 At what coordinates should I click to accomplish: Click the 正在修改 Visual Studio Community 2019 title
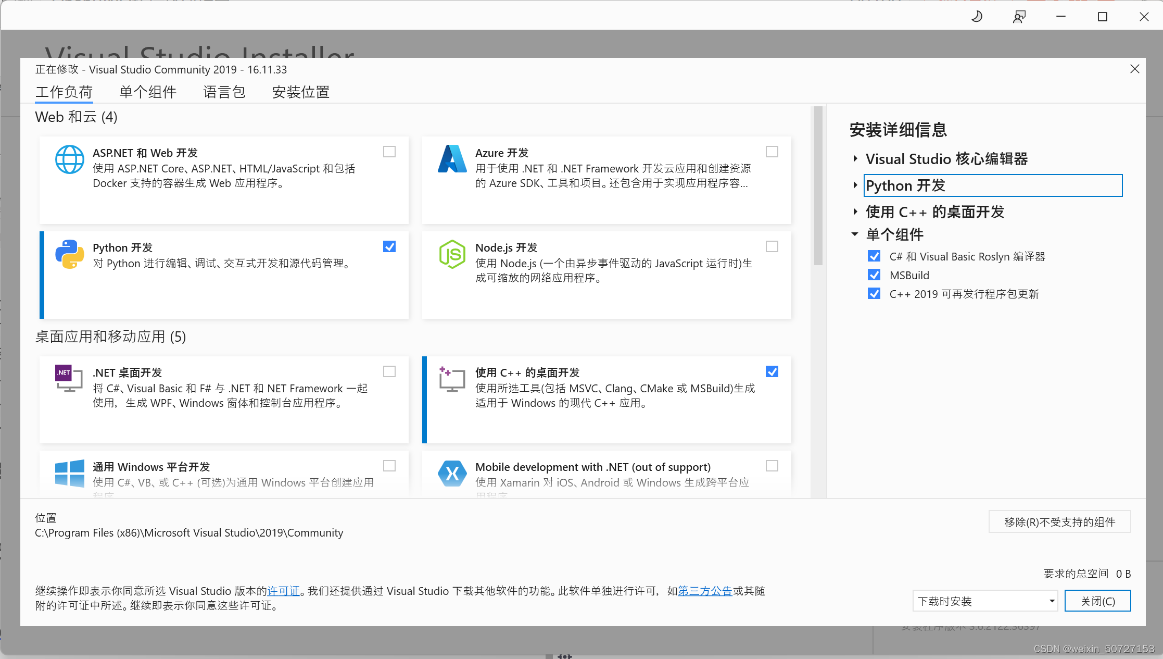pyautogui.click(x=161, y=69)
